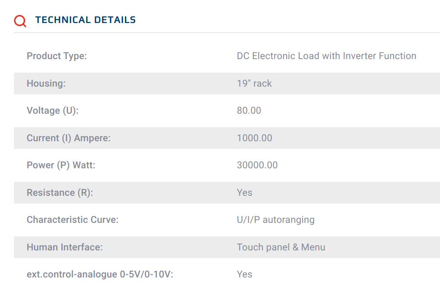
Task: Click the Characteristic Curve label
Action: (x=73, y=220)
